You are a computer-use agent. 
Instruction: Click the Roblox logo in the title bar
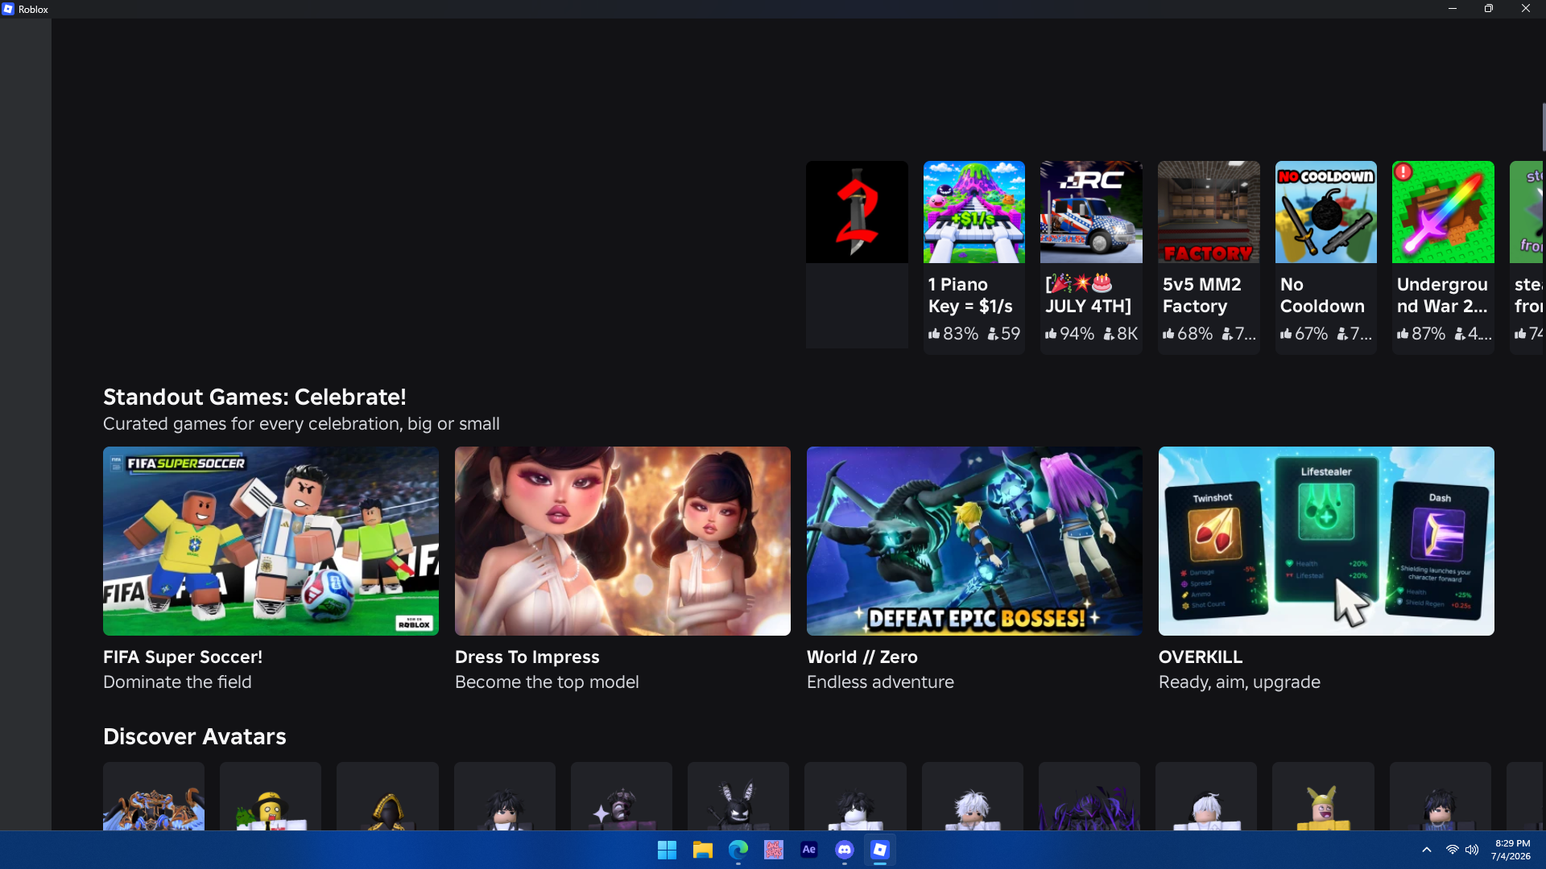point(8,9)
